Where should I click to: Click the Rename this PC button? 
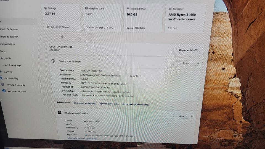click(x=188, y=50)
